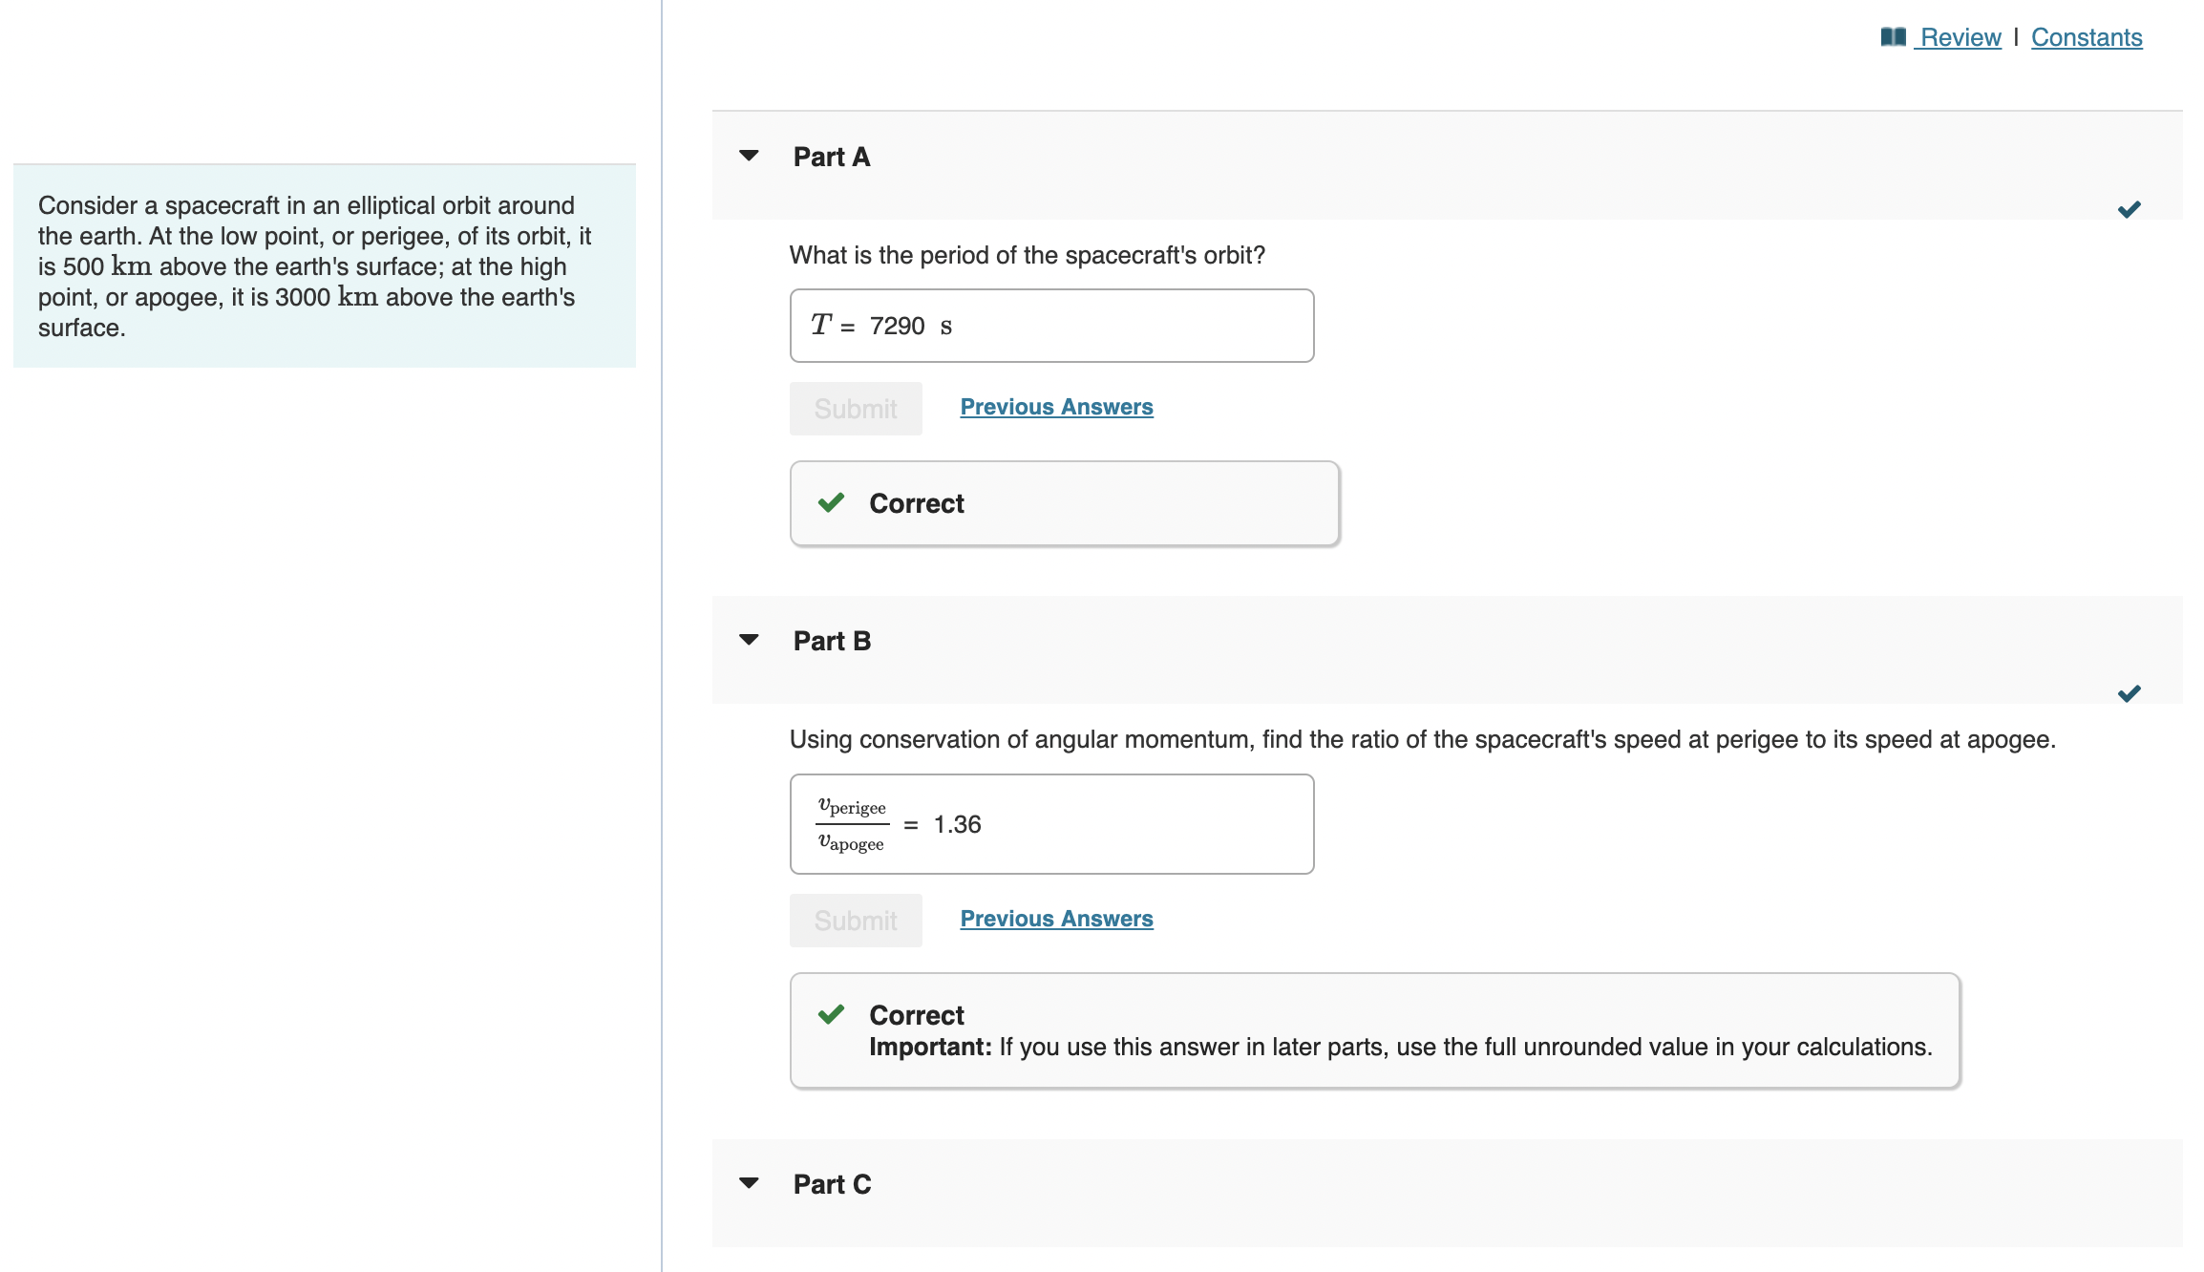2204x1272 pixels.
Task: View Previous Answers for Part A
Action: tap(1056, 407)
